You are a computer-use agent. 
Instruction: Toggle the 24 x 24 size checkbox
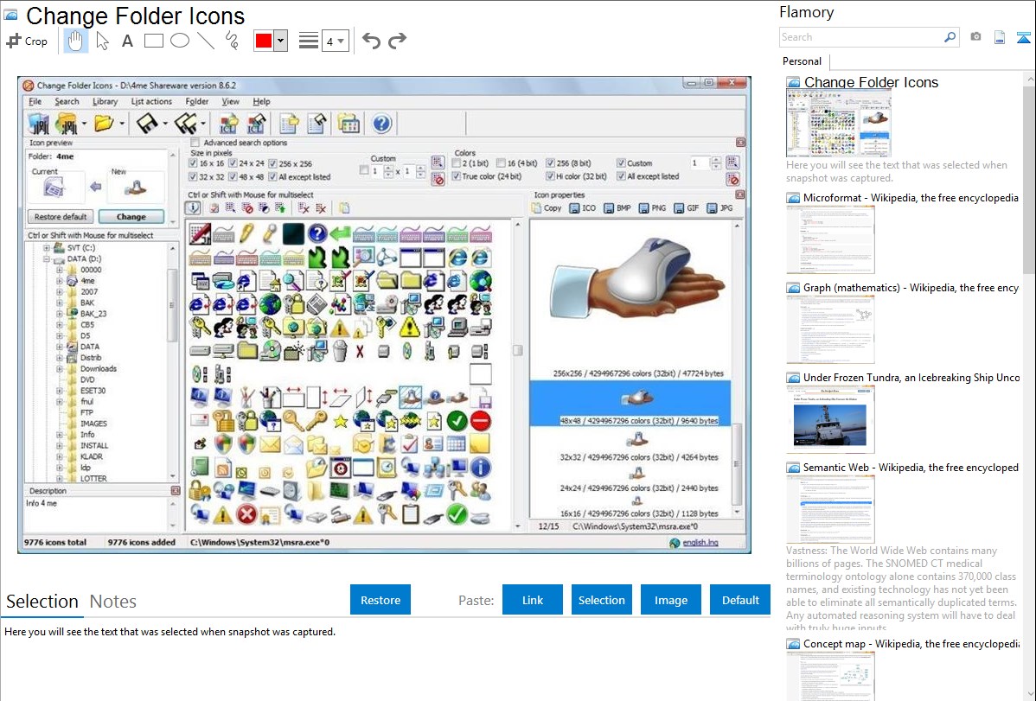click(233, 163)
